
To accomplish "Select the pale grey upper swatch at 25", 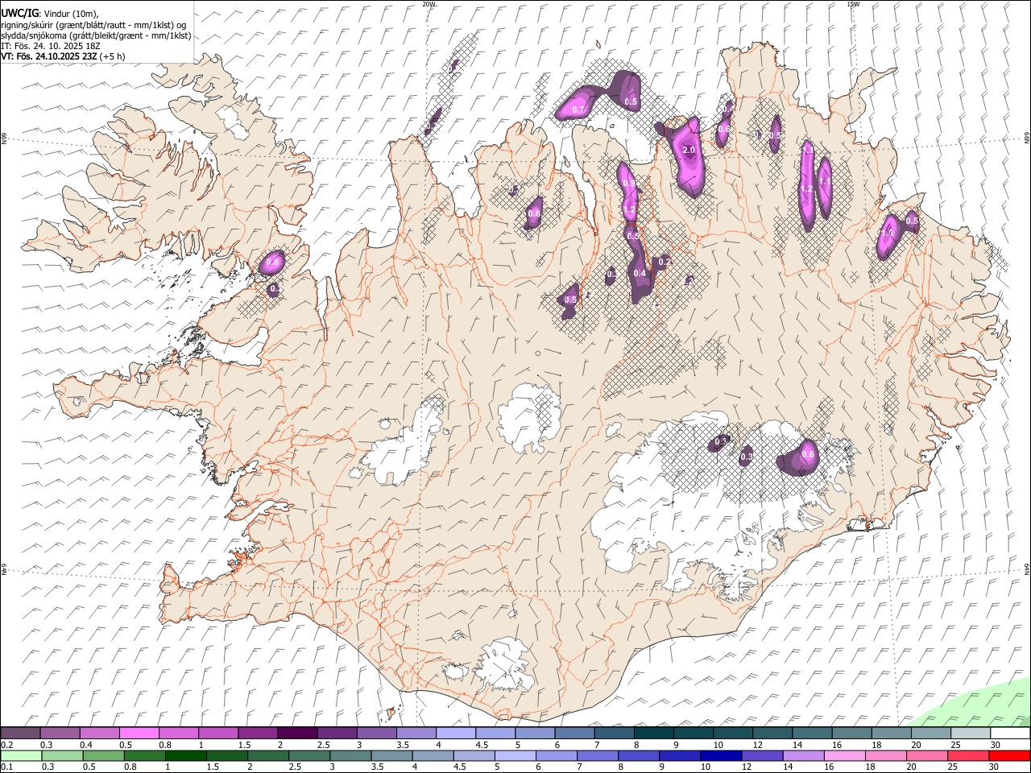I will click(x=971, y=734).
